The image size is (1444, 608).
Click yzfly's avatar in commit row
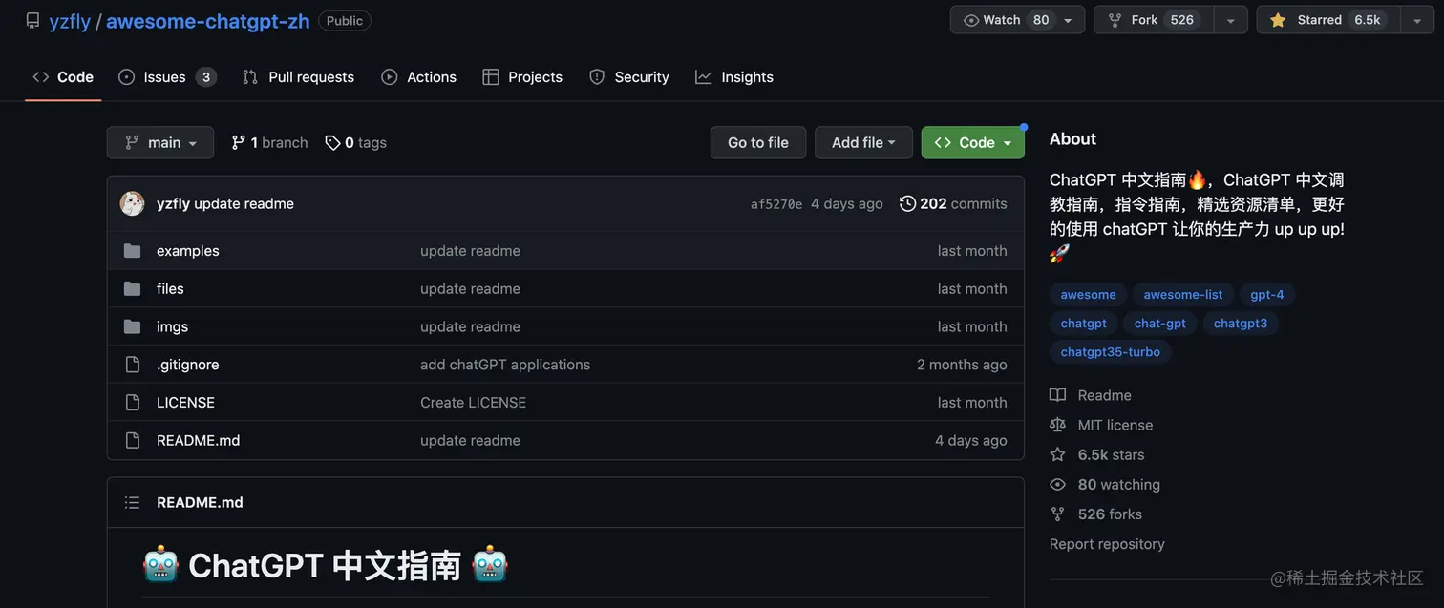(132, 203)
